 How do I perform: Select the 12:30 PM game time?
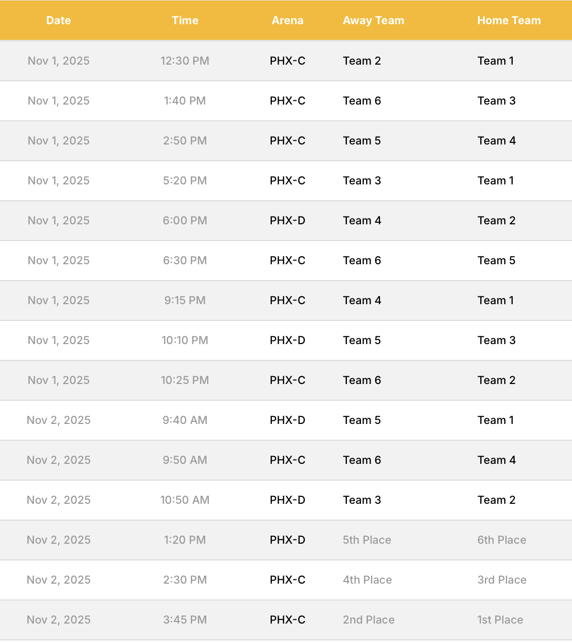pos(185,61)
